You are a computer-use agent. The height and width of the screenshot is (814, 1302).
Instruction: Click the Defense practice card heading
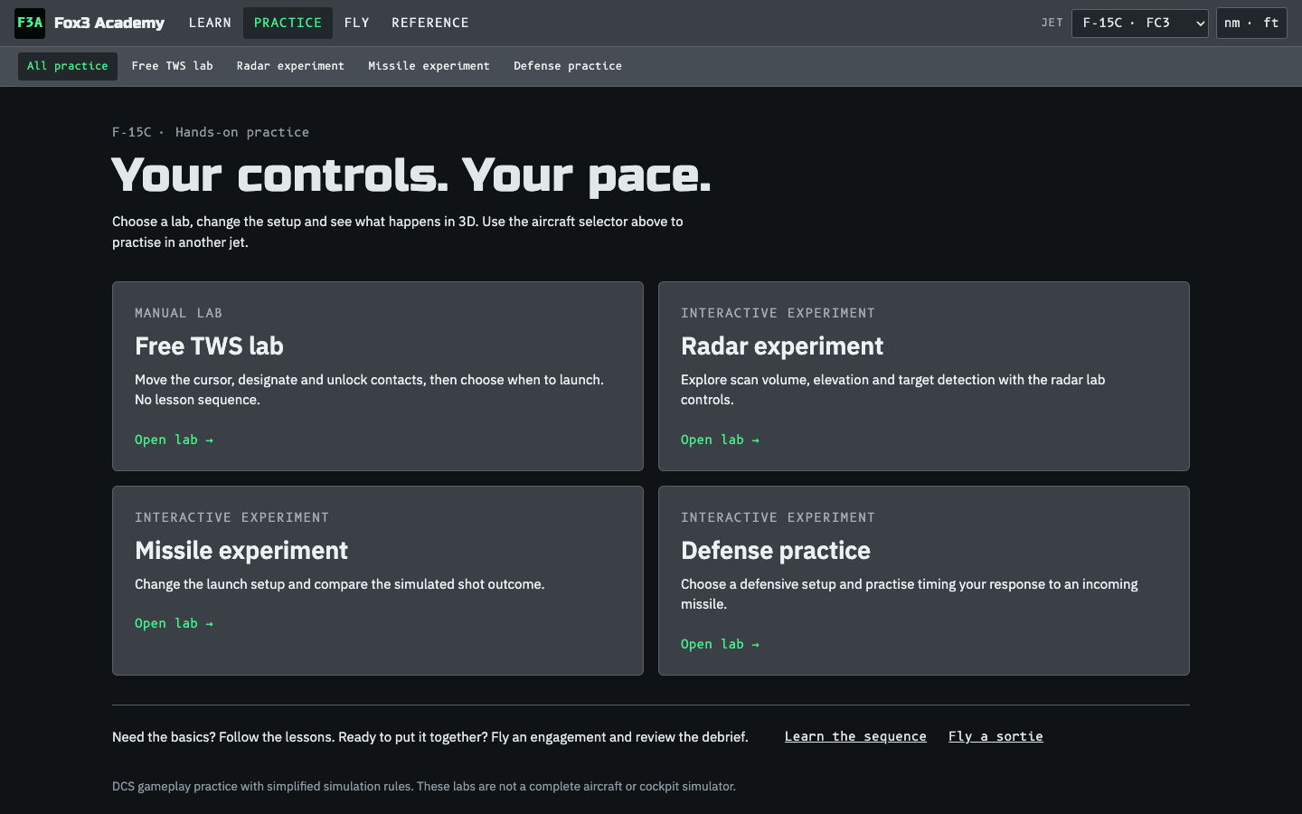776,551
